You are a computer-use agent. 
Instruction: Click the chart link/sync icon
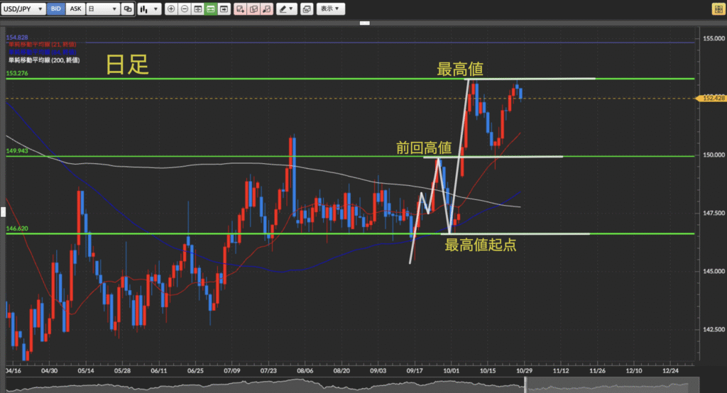127,9
